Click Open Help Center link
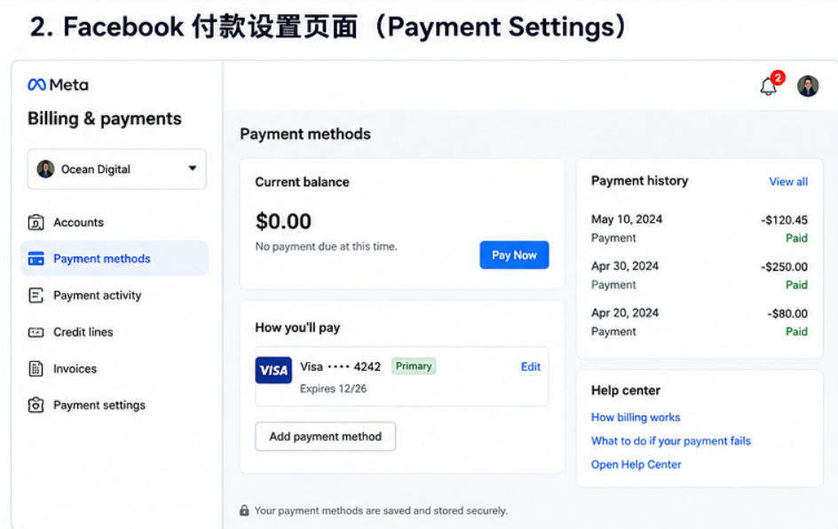 click(636, 464)
